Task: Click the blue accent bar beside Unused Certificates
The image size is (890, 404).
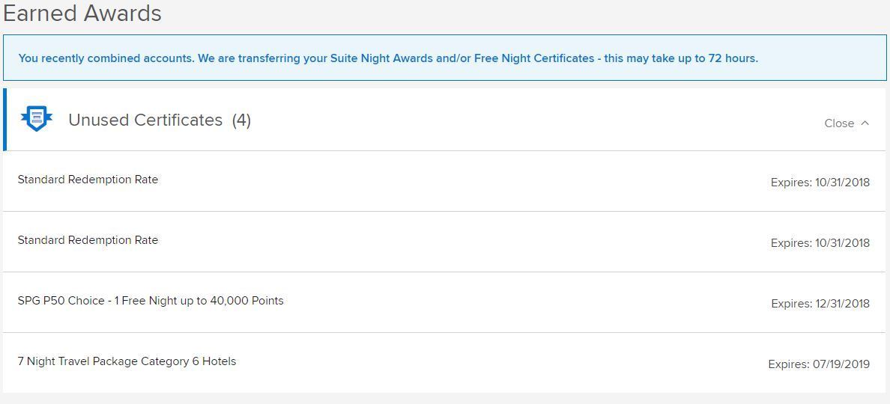Action: tap(4, 120)
